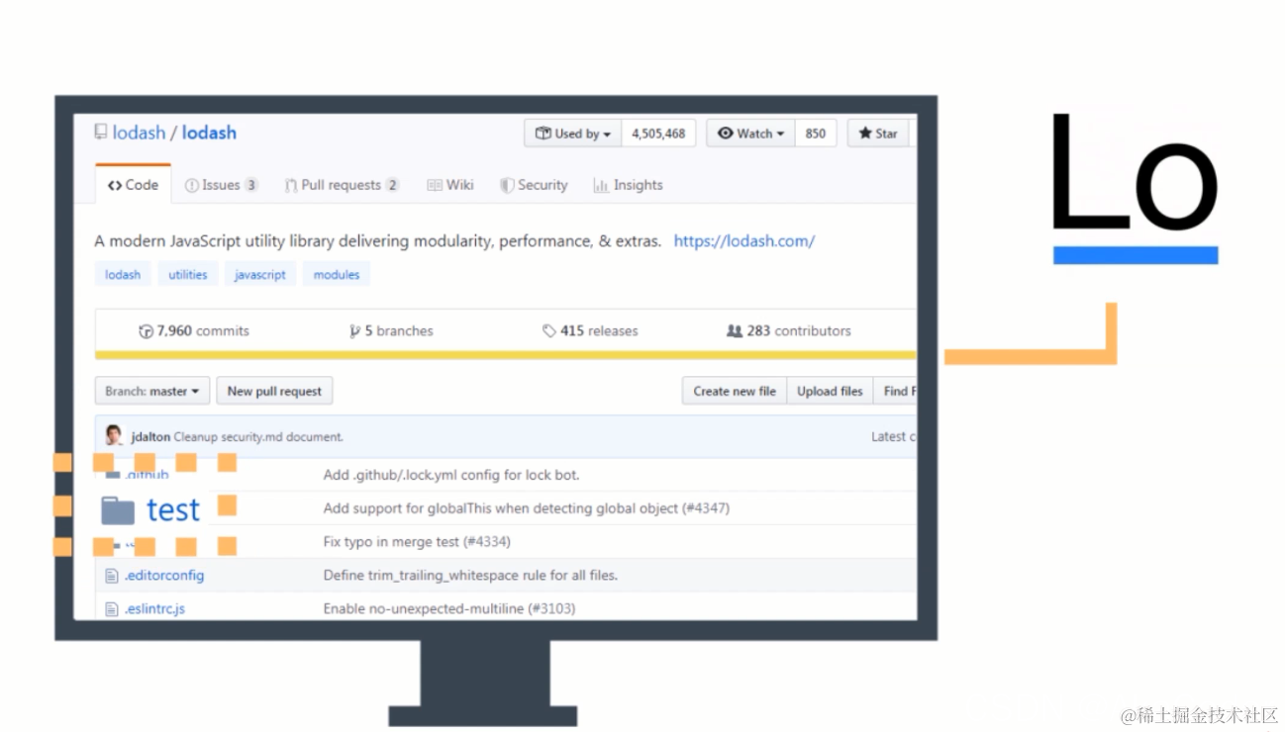Click the releases tag icon
This screenshot has height=732, width=1285.
549,331
